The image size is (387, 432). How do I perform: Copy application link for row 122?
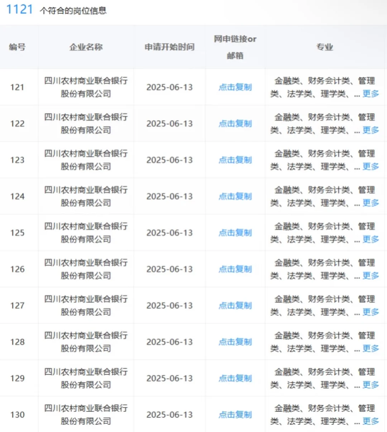(235, 124)
